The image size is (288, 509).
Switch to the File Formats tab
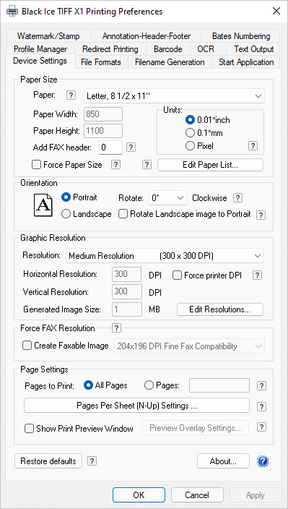click(x=101, y=62)
